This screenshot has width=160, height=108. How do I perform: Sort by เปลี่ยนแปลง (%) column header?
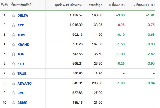tap(144, 5)
